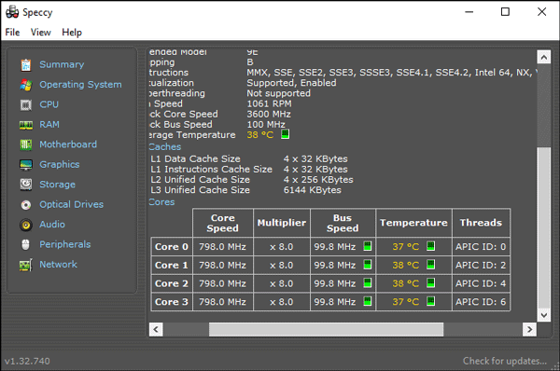This screenshot has width=560, height=371.
Task: Open the Operating System section
Action: click(x=80, y=85)
